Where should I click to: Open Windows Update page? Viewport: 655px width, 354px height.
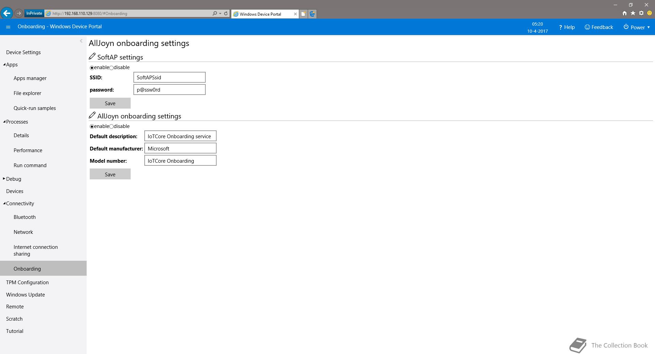coord(26,294)
